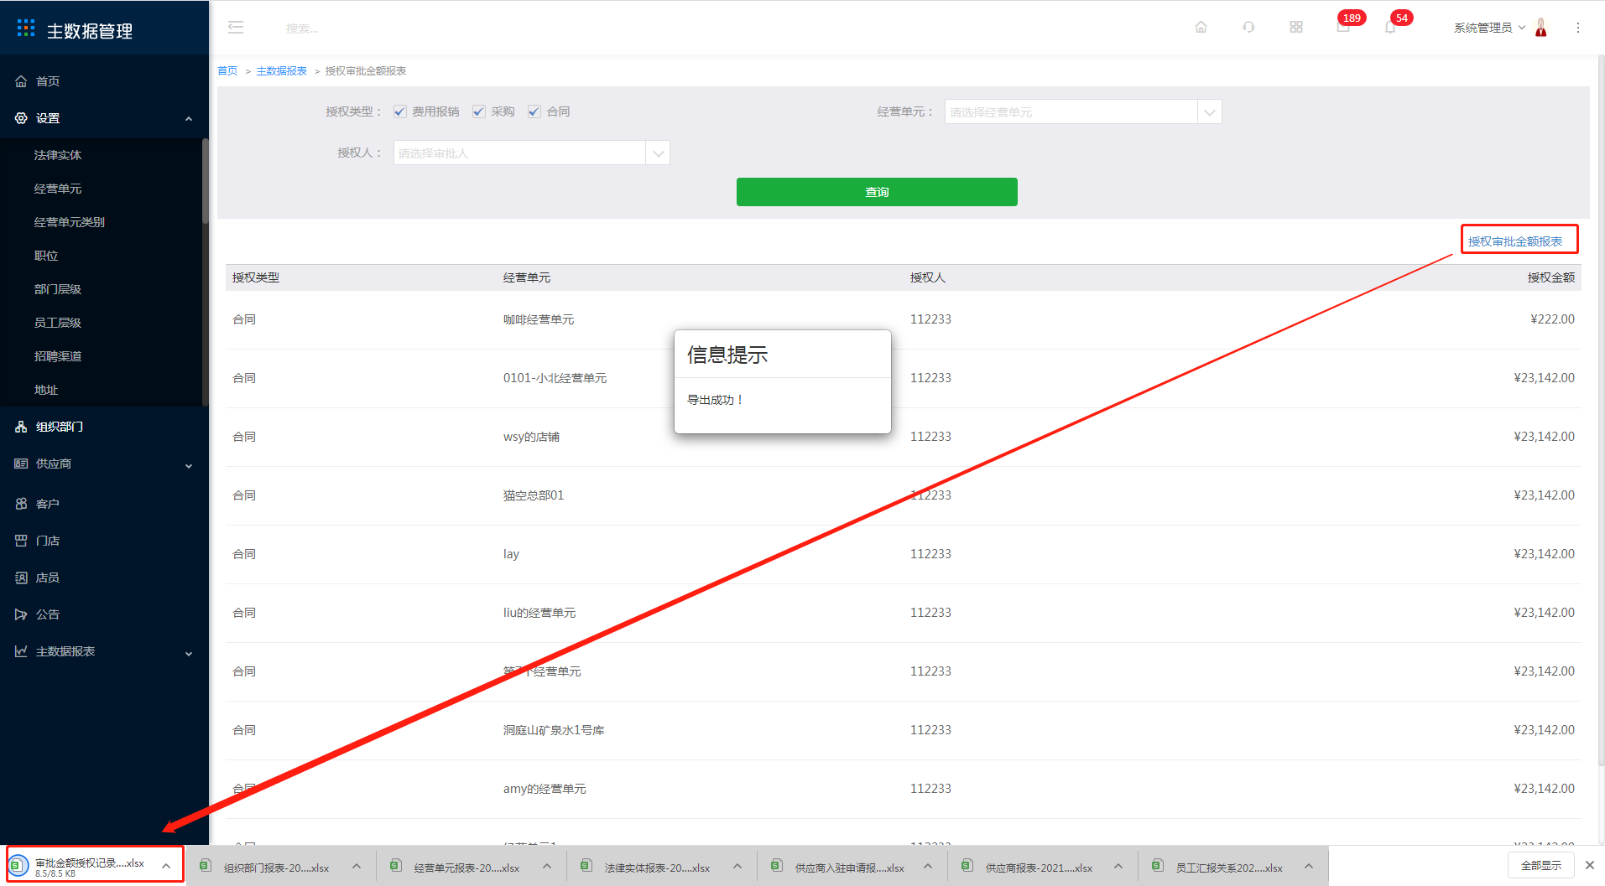Click the headset support icon
This screenshot has height=886, width=1605.
[x=1248, y=28]
